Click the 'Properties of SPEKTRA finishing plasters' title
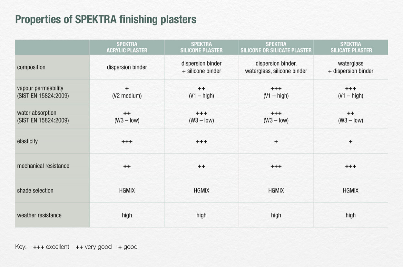Viewport: 403px width, 267px height. coord(106,20)
